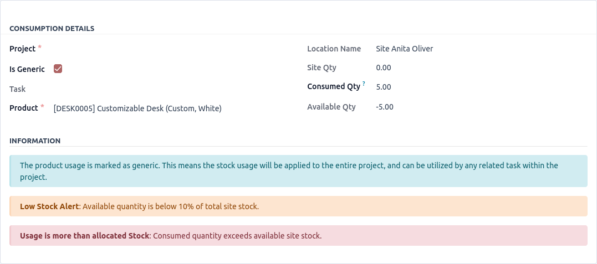The height and width of the screenshot is (264, 597).
Task: Click the Available Qty value -5.00
Action: pyautogui.click(x=385, y=107)
